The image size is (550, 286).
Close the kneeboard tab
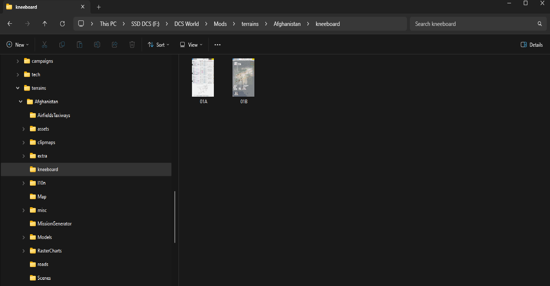(83, 7)
